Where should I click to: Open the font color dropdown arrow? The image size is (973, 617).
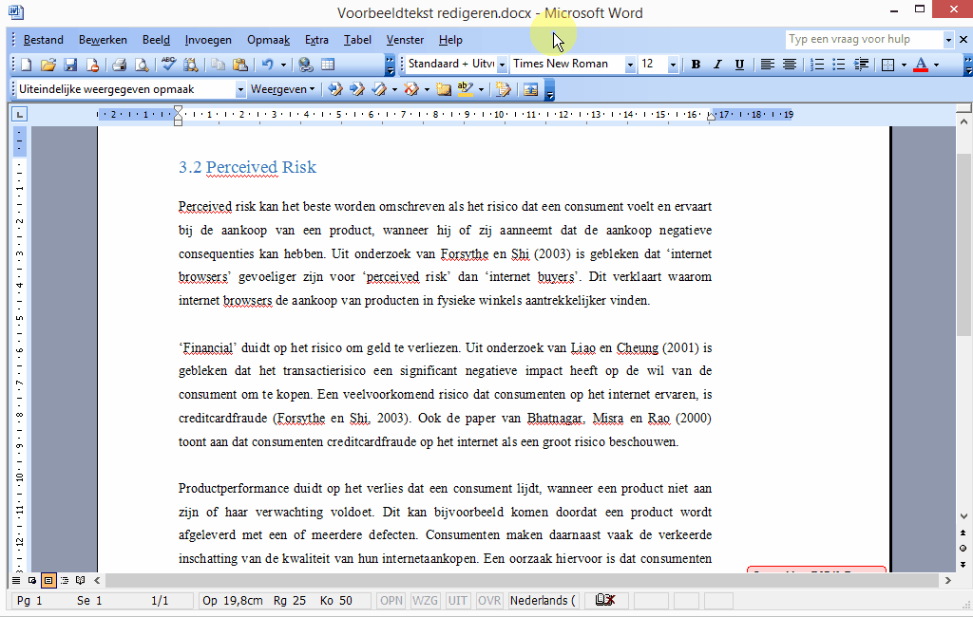[x=936, y=65]
